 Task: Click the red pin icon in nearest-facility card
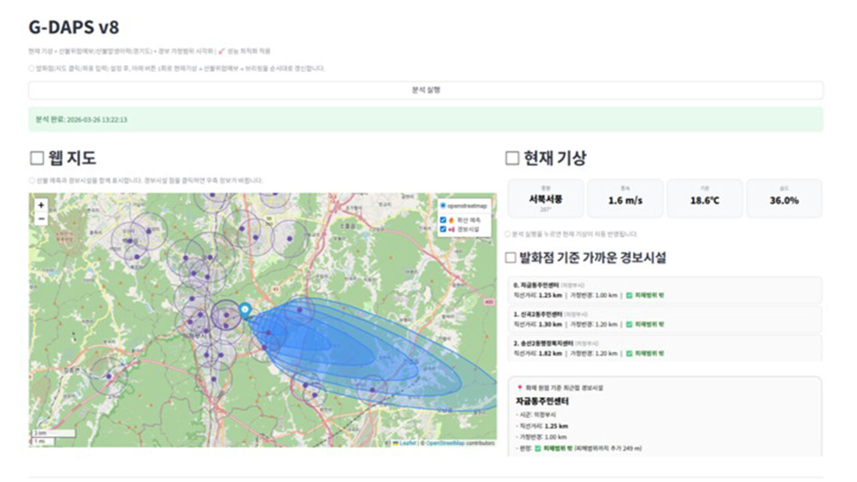click(520, 388)
